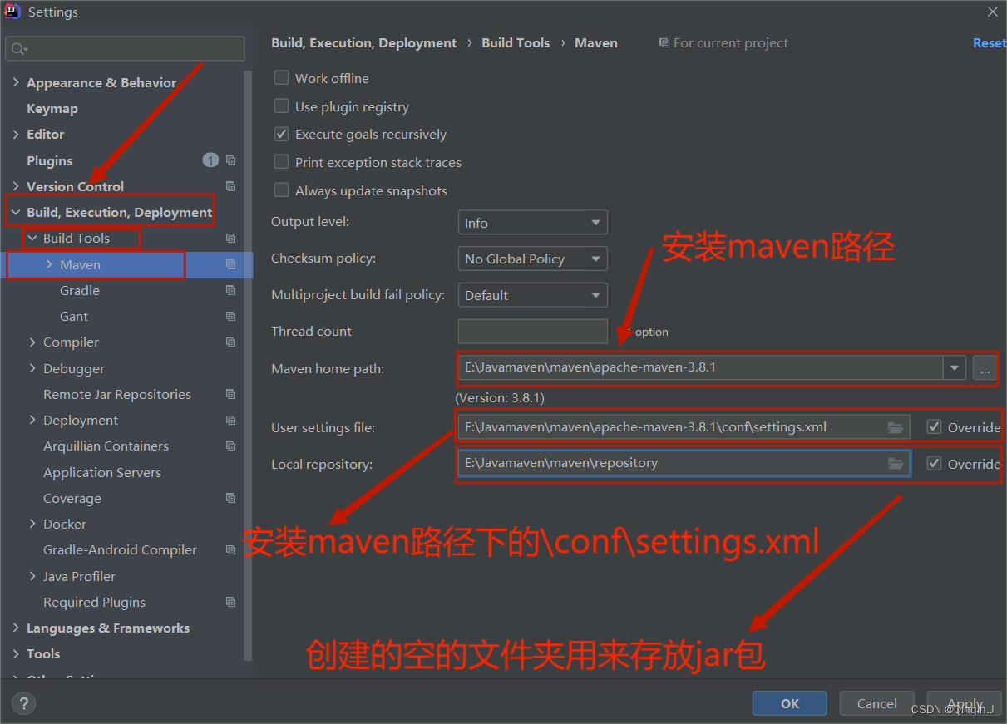Viewport: 1007px width, 724px height.
Task: Click the settings tree vertical scrollbar
Action: (248, 366)
